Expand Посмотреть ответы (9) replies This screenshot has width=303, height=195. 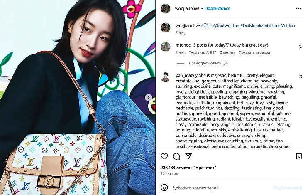tap(208, 63)
